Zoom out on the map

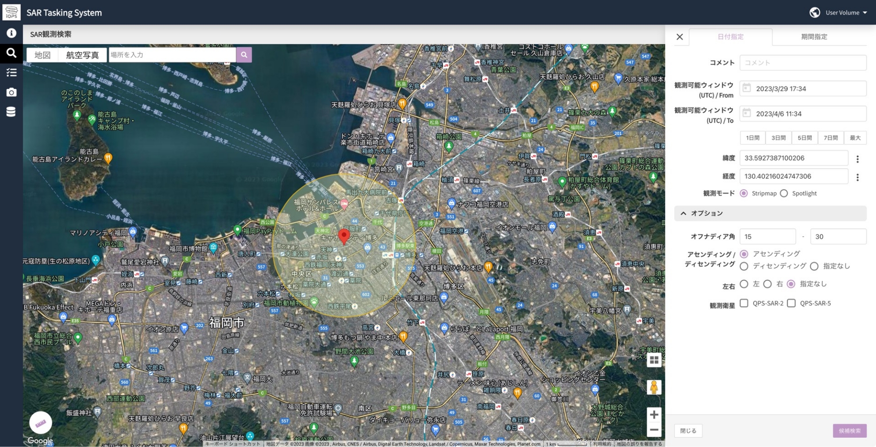click(x=654, y=430)
